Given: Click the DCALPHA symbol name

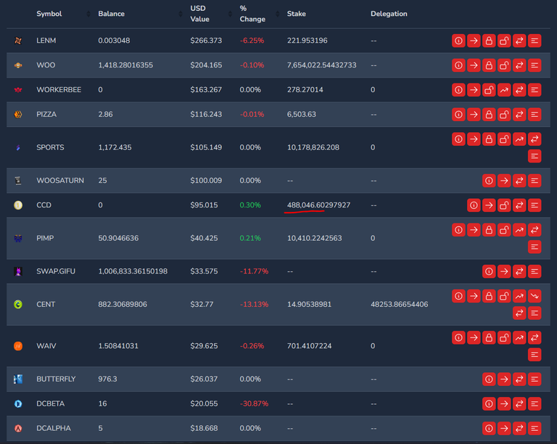Looking at the screenshot, I should 53,428.
